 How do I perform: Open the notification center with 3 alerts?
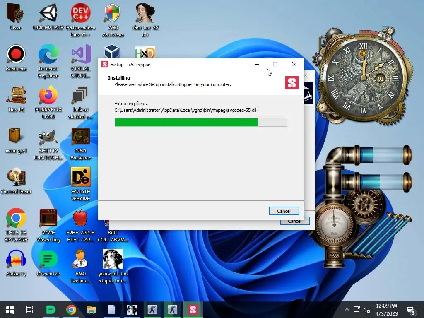pos(411,310)
